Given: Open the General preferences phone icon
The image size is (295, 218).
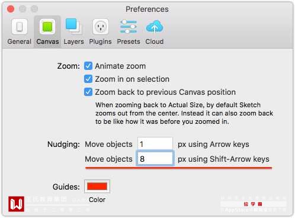Looking at the screenshot, I should [x=20, y=27].
